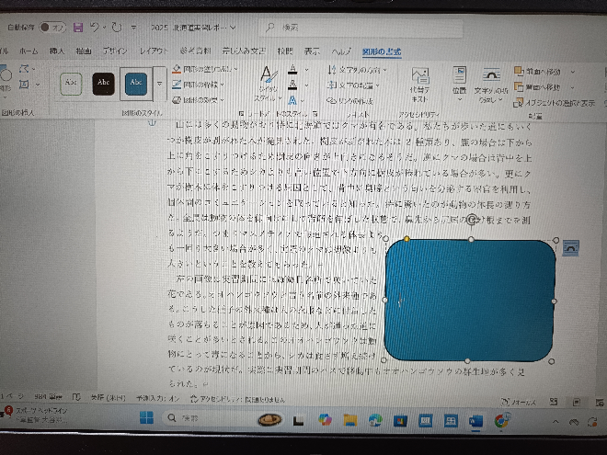
Task: Open 文字の配置 (Align Text) menu
Action: point(353,85)
